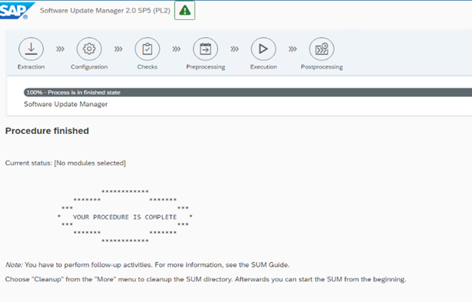Select the Configuration phase gear icon
The height and width of the screenshot is (302, 472).
click(89, 49)
